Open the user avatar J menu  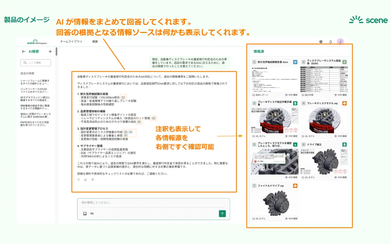tap(340, 42)
